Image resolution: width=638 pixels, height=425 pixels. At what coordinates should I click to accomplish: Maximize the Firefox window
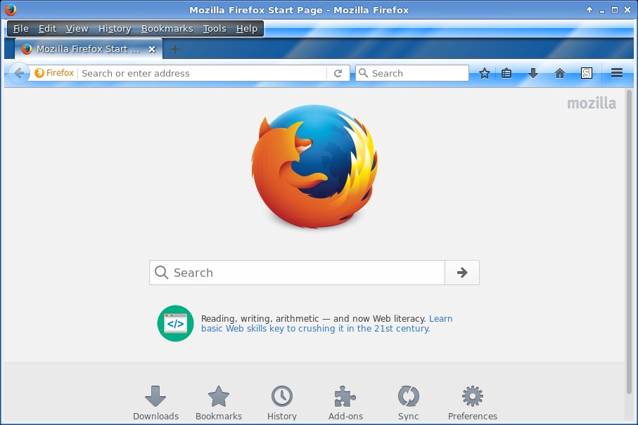click(x=615, y=10)
